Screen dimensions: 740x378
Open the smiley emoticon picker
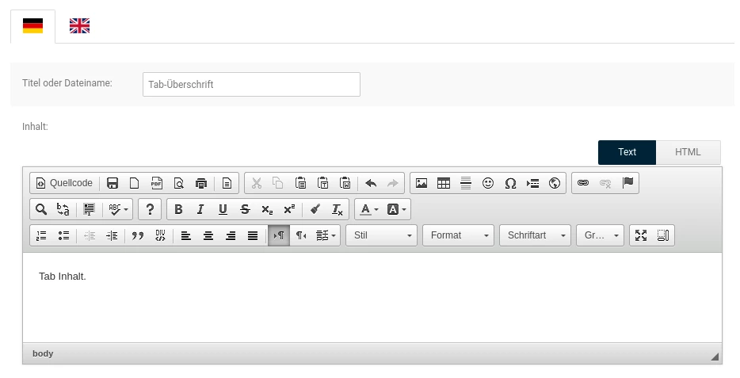tap(488, 183)
